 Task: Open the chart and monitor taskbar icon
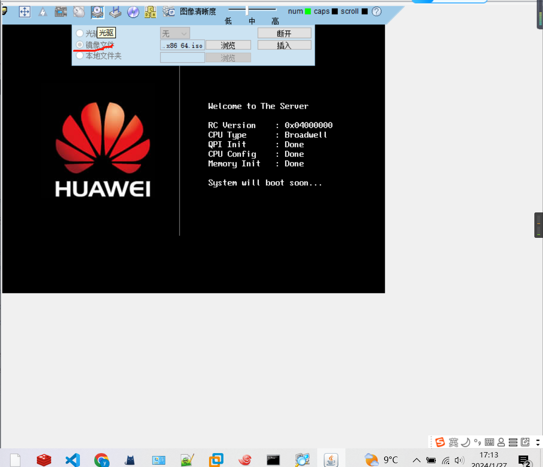(x=159, y=460)
